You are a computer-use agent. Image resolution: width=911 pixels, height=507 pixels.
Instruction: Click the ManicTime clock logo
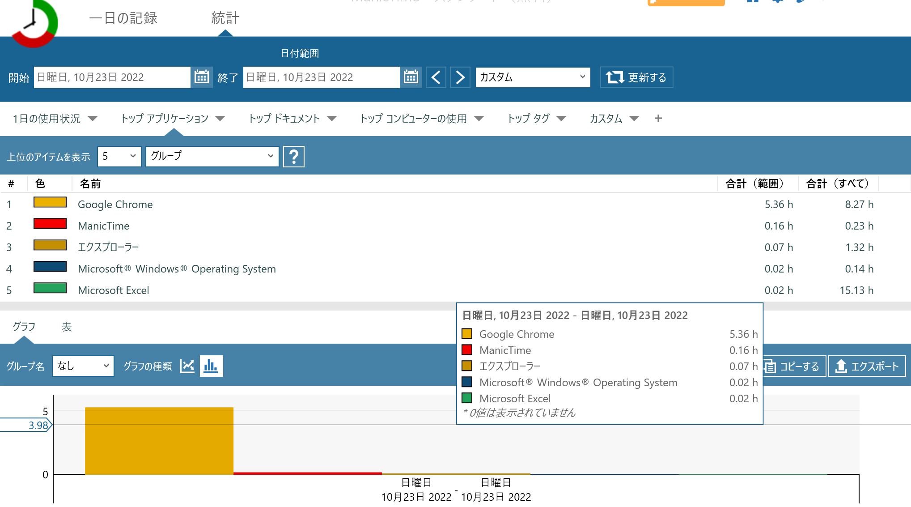coord(34,22)
